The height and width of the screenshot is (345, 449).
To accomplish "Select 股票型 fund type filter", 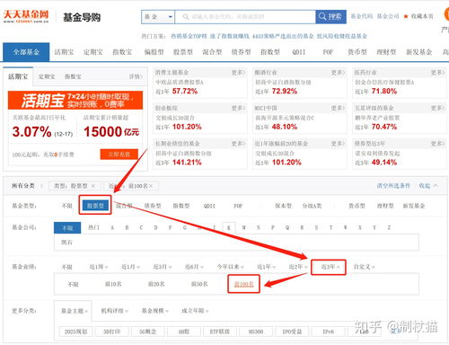I will tap(95, 206).
